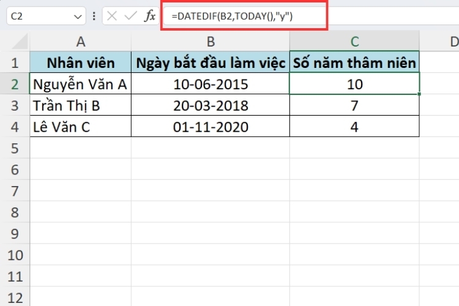The image size is (459, 306).
Task: Select seniority cell with value 4
Action: (x=354, y=127)
